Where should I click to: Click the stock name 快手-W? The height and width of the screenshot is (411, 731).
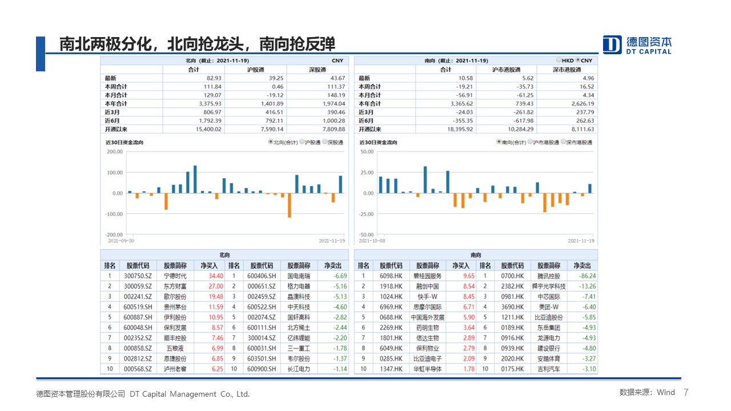pos(428,297)
